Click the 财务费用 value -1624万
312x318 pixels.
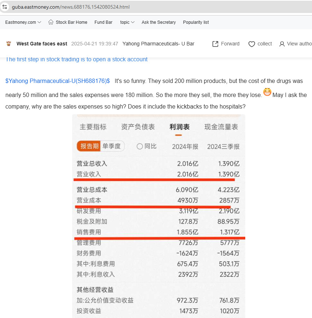(187, 253)
